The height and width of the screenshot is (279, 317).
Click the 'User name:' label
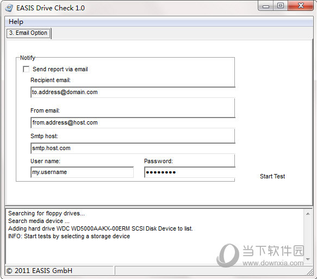point(45,162)
